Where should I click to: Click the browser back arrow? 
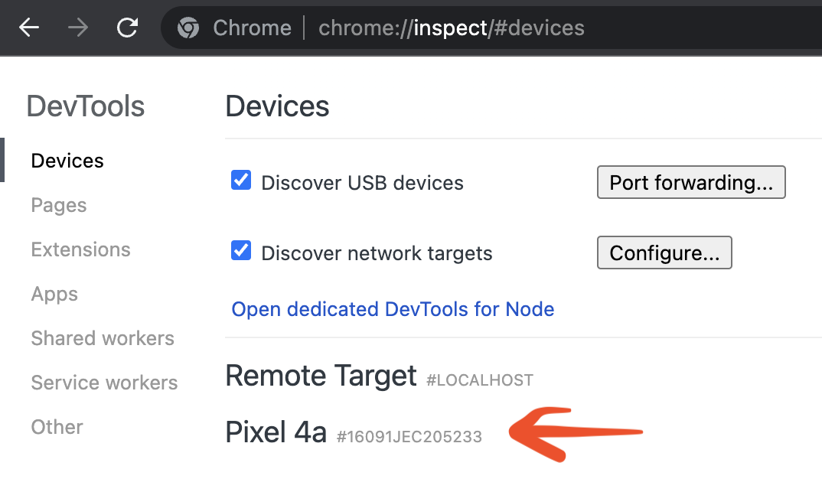[28, 28]
